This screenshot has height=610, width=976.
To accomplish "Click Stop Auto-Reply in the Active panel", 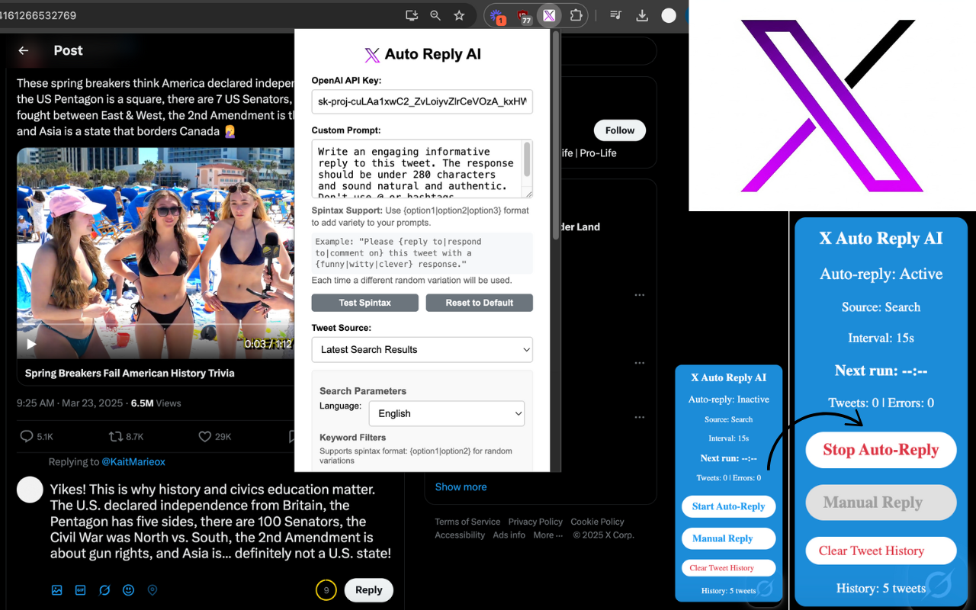I will click(x=881, y=450).
